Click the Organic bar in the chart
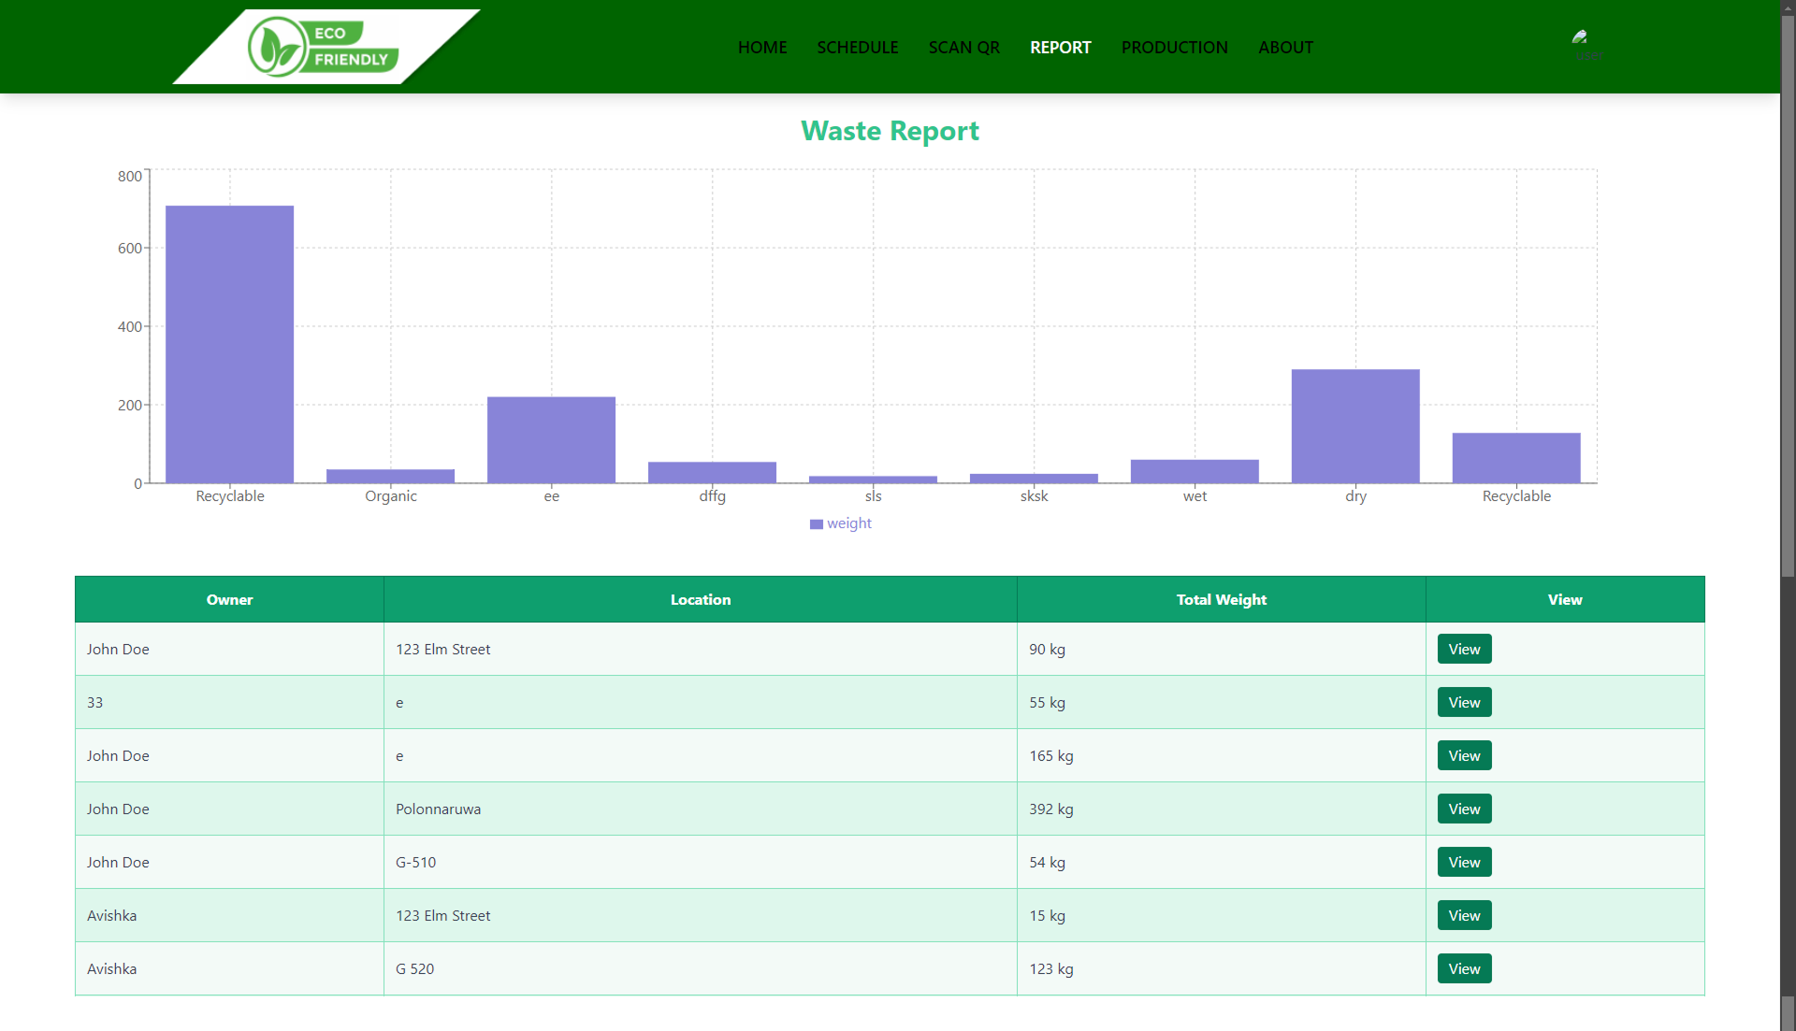Image resolution: width=1796 pixels, height=1031 pixels. pos(390,475)
